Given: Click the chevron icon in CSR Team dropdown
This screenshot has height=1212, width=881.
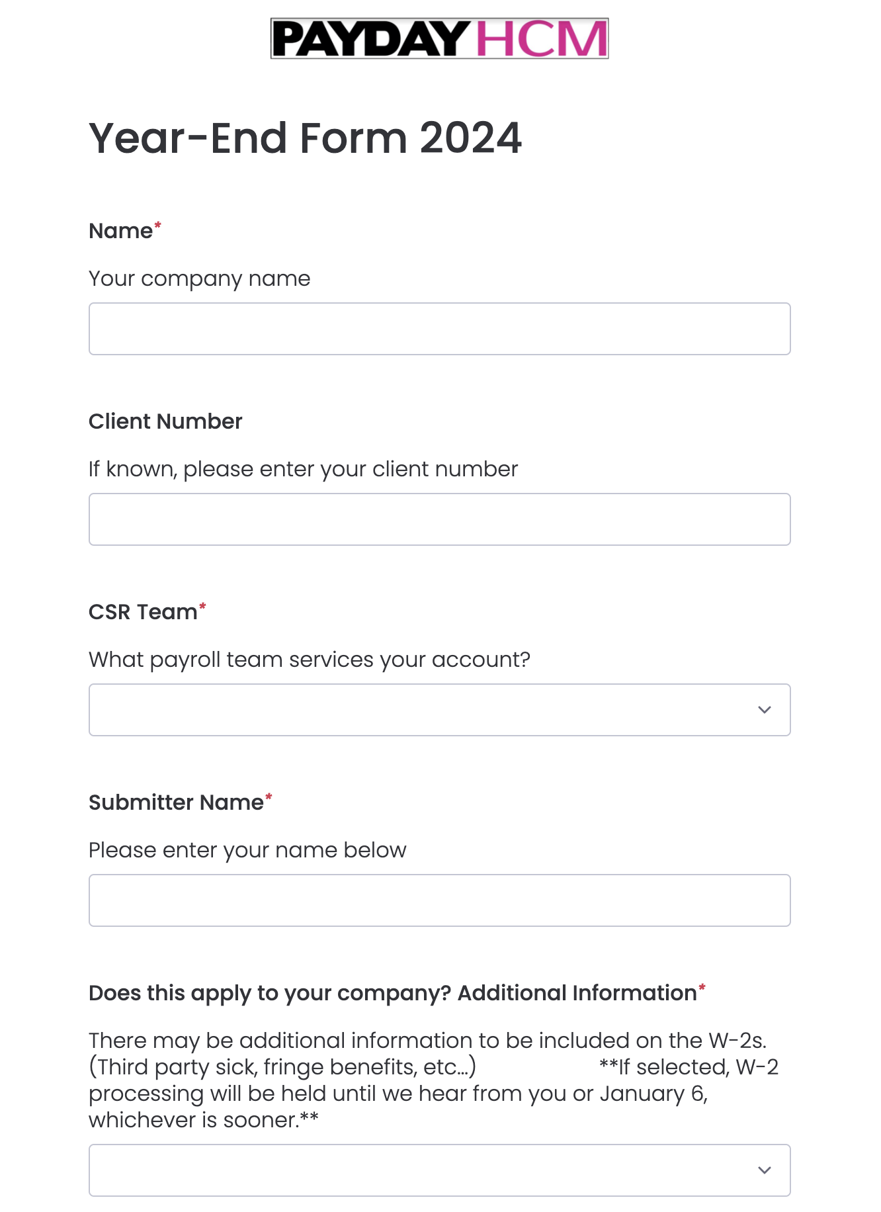Looking at the screenshot, I should (764, 710).
